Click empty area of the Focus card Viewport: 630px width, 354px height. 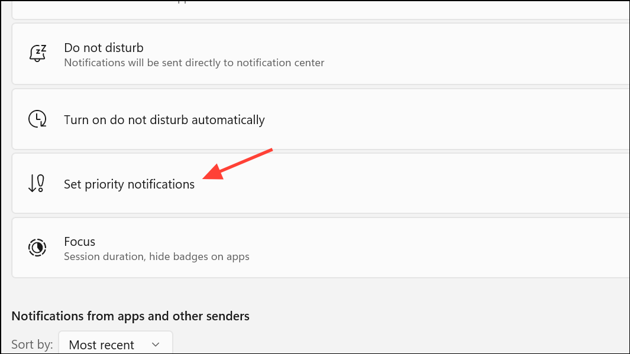[x=442, y=248]
